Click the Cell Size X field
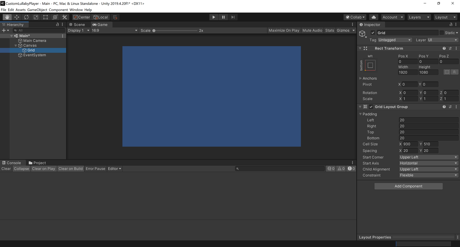 [410, 144]
